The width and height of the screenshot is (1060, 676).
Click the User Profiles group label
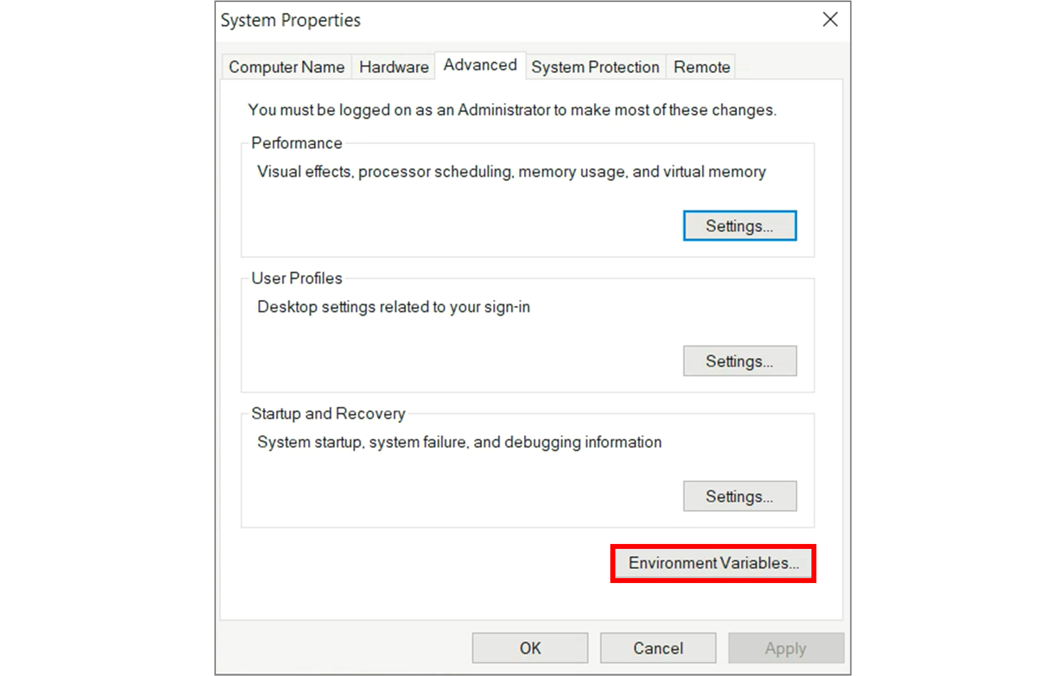[x=297, y=278]
